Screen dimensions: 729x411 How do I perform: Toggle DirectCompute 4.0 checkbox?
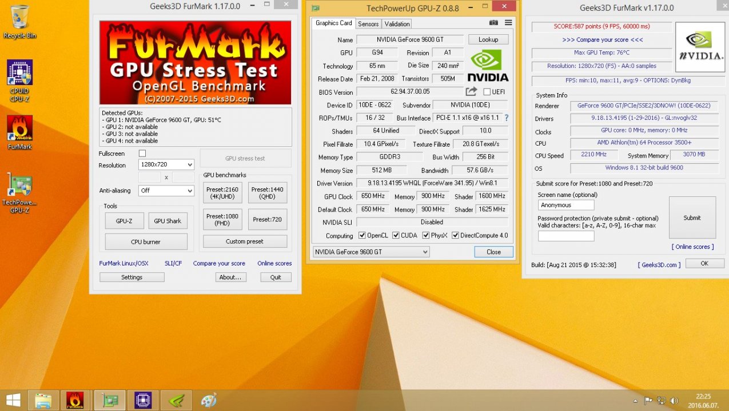pos(456,235)
